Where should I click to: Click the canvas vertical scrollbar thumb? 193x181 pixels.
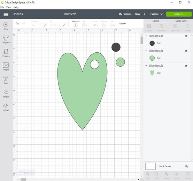click(x=142, y=40)
